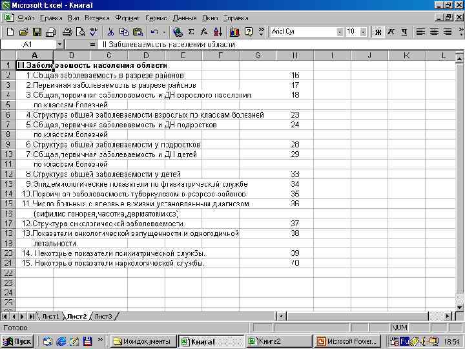Screen dimensions: 465x349
Task: Switch to Книга2 on the taskbar
Action: (x=279, y=341)
